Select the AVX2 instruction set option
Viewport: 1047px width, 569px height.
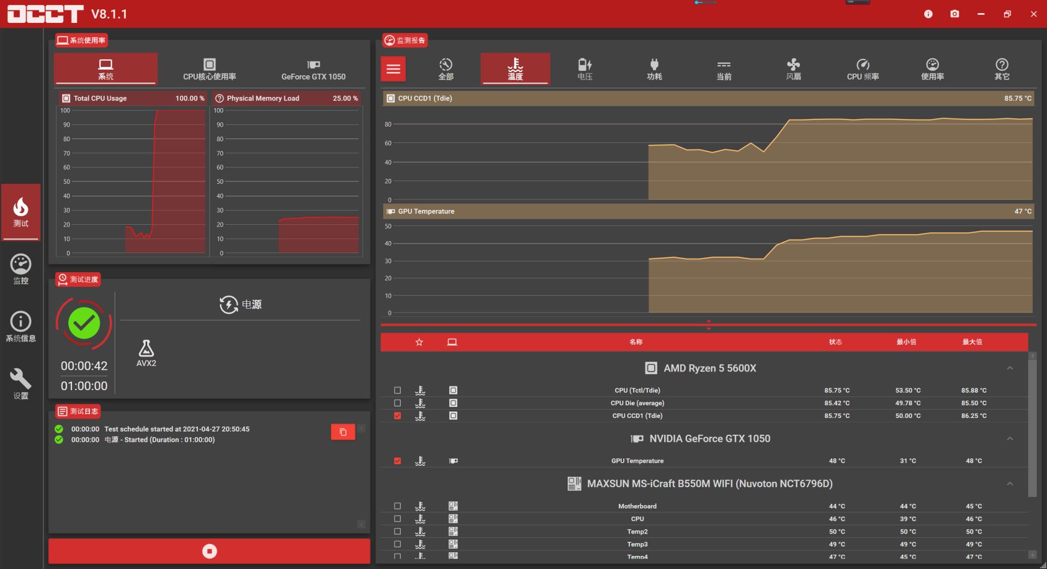coord(146,354)
